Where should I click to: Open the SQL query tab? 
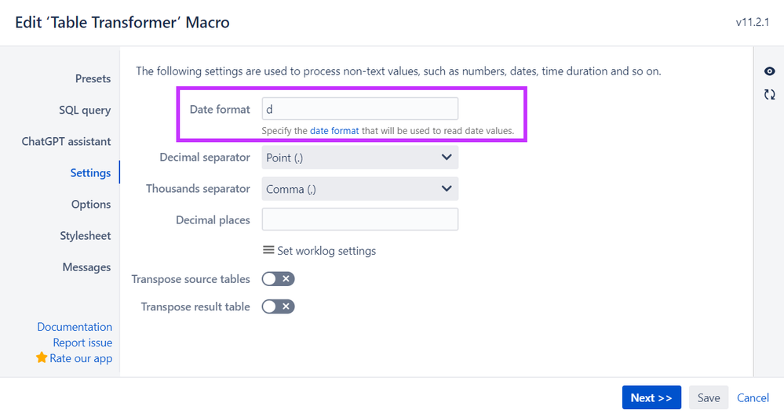[x=85, y=111]
